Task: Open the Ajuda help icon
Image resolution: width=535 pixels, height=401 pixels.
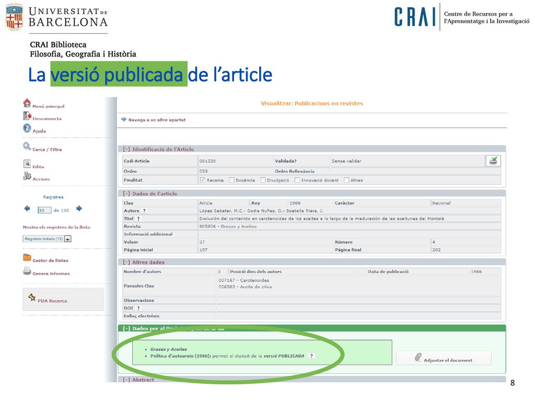Action: click(x=27, y=128)
